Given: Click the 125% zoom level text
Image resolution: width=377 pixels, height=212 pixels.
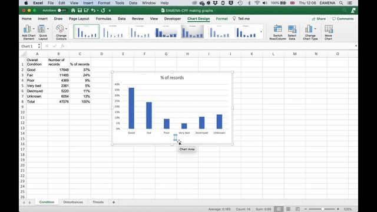Looking at the screenshot, I should [x=348, y=209].
